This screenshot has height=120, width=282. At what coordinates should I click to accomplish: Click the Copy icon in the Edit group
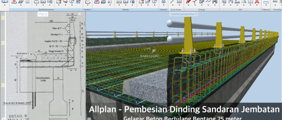coord(224,1)
